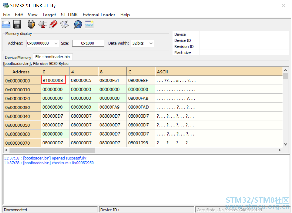Image resolution: width=292 pixels, height=213 pixels.
Task: Select cell 080000C5
Action: [x=84, y=80]
